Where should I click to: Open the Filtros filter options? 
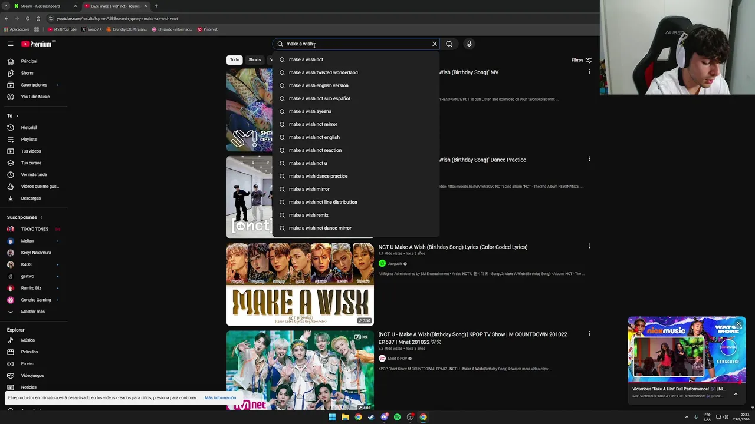581,60
